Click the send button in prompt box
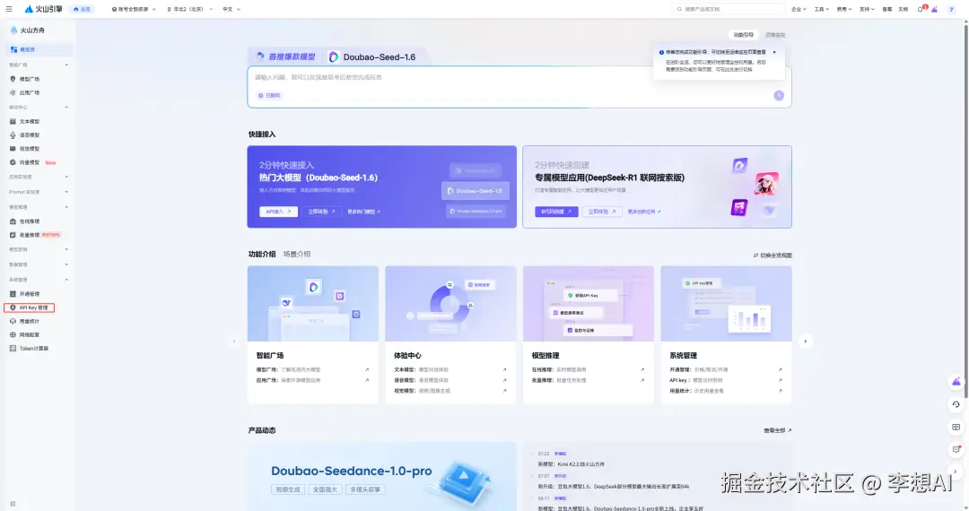Viewport: 969px width, 511px height. 779,95
